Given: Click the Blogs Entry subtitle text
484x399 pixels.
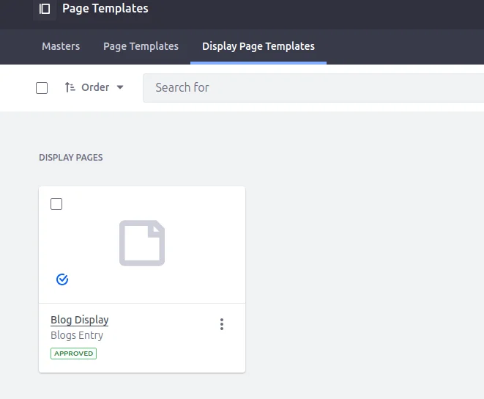Looking at the screenshot, I should coord(77,335).
